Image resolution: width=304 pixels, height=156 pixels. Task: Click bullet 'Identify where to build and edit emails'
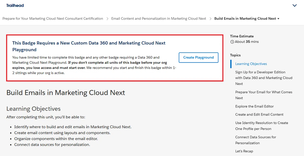73,127
